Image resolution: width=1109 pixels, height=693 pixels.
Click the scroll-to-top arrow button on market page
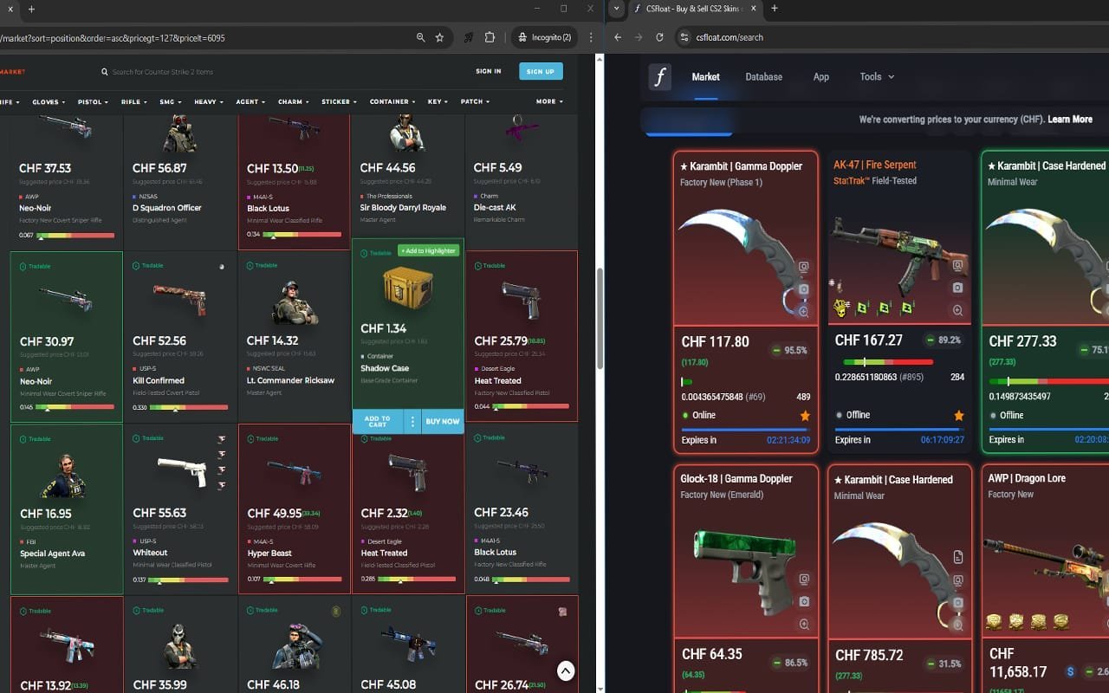coord(565,670)
